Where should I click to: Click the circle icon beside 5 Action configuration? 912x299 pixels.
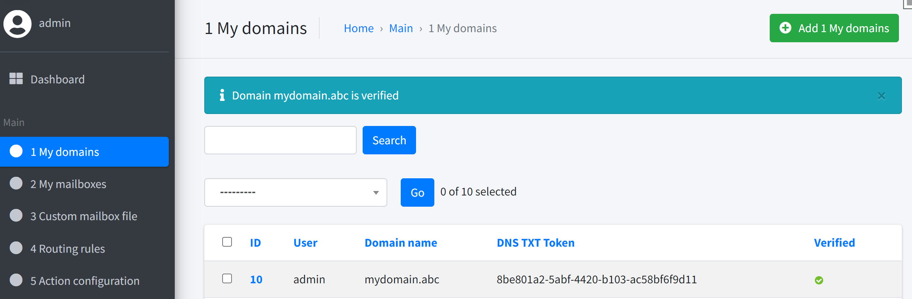(x=16, y=280)
